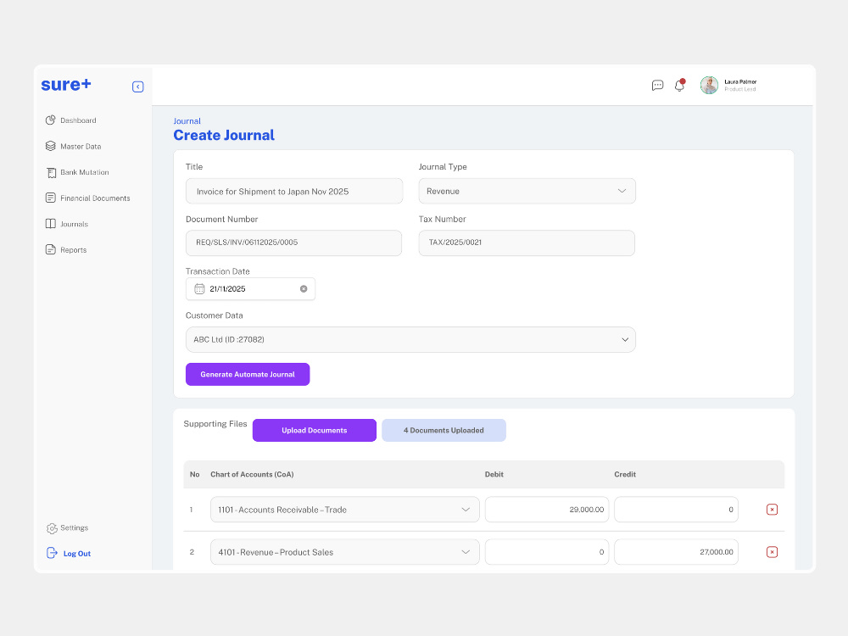Viewport: 848px width, 636px height.
Task: Click the Chart of Accounts (CoA) header
Action: click(252, 474)
